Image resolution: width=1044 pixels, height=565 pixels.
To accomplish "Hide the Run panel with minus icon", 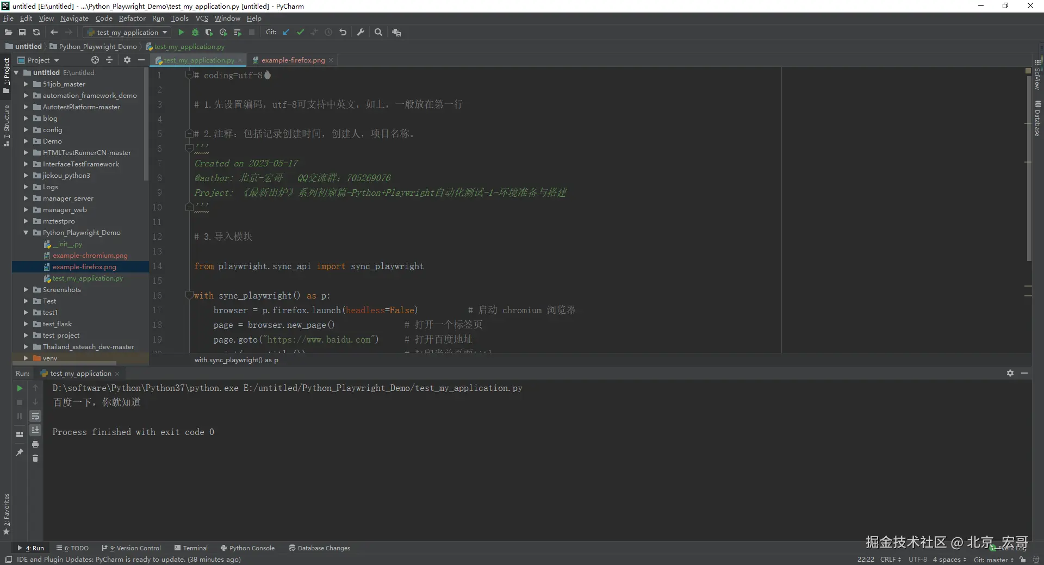I will click(1024, 374).
